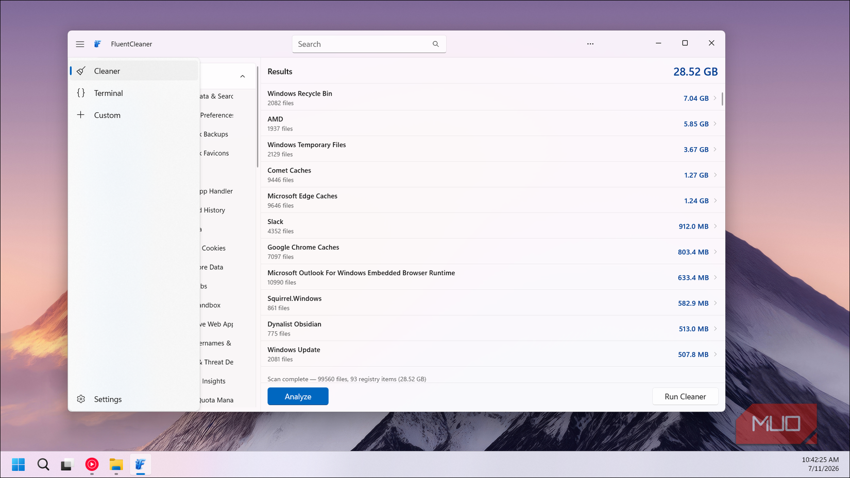
Task: Select the Cleaner broom icon
Action: click(81, 71)
